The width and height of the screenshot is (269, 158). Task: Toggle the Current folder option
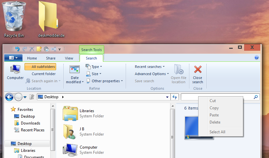43,74
